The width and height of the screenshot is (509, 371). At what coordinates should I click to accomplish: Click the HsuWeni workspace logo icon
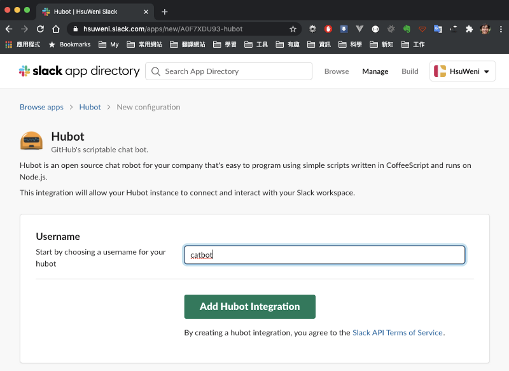tap(440, 71)
